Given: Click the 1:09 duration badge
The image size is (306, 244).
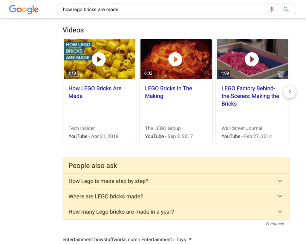Looking at the screenshot, I should click(x=225, y=73).
